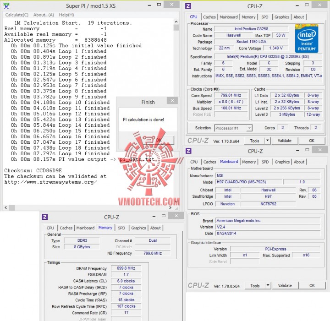The height and width of the screenshot is (321, 330).
Task: Click OK in the top CPU-Z window
Action: (312, 141)
